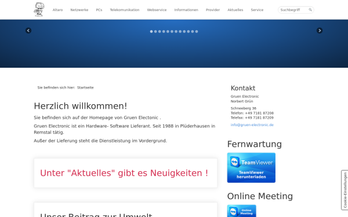Open the Provider menu item

point(213,10)
